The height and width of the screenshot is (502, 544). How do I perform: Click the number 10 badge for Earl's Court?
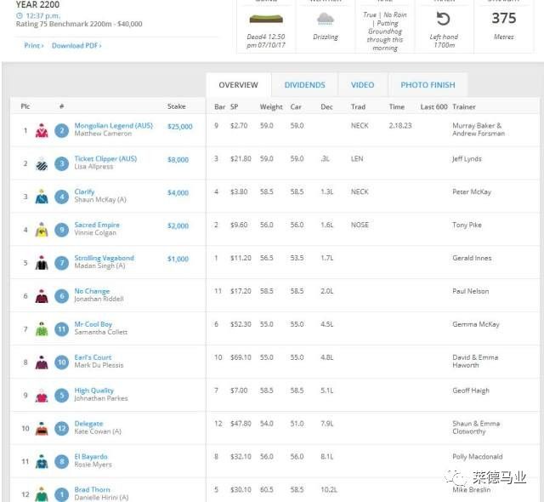62,362
